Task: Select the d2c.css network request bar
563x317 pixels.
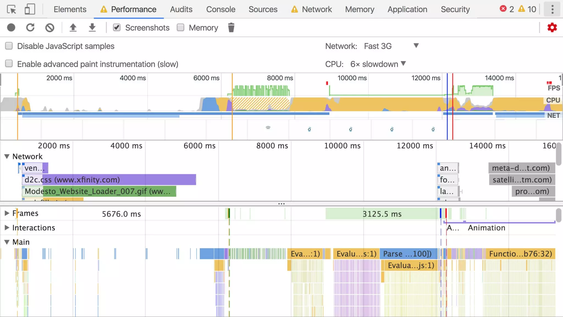Action: 110,180
